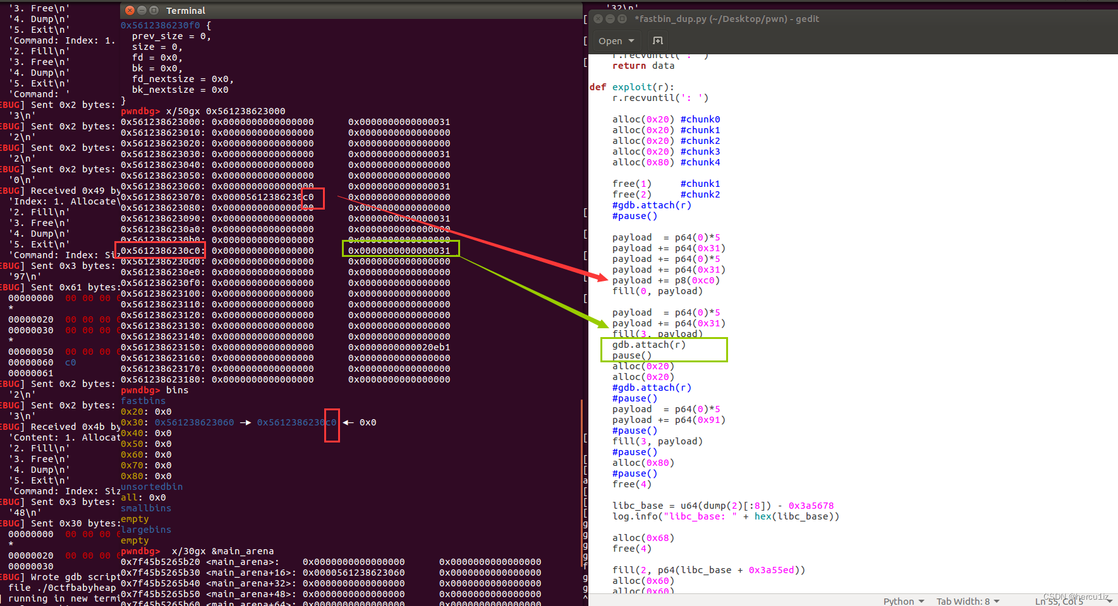The width and height of the screenshot is (1118, 606).
Task: Click the 'payload += p64(0x91)' line
Action: [x=669, y=420]
